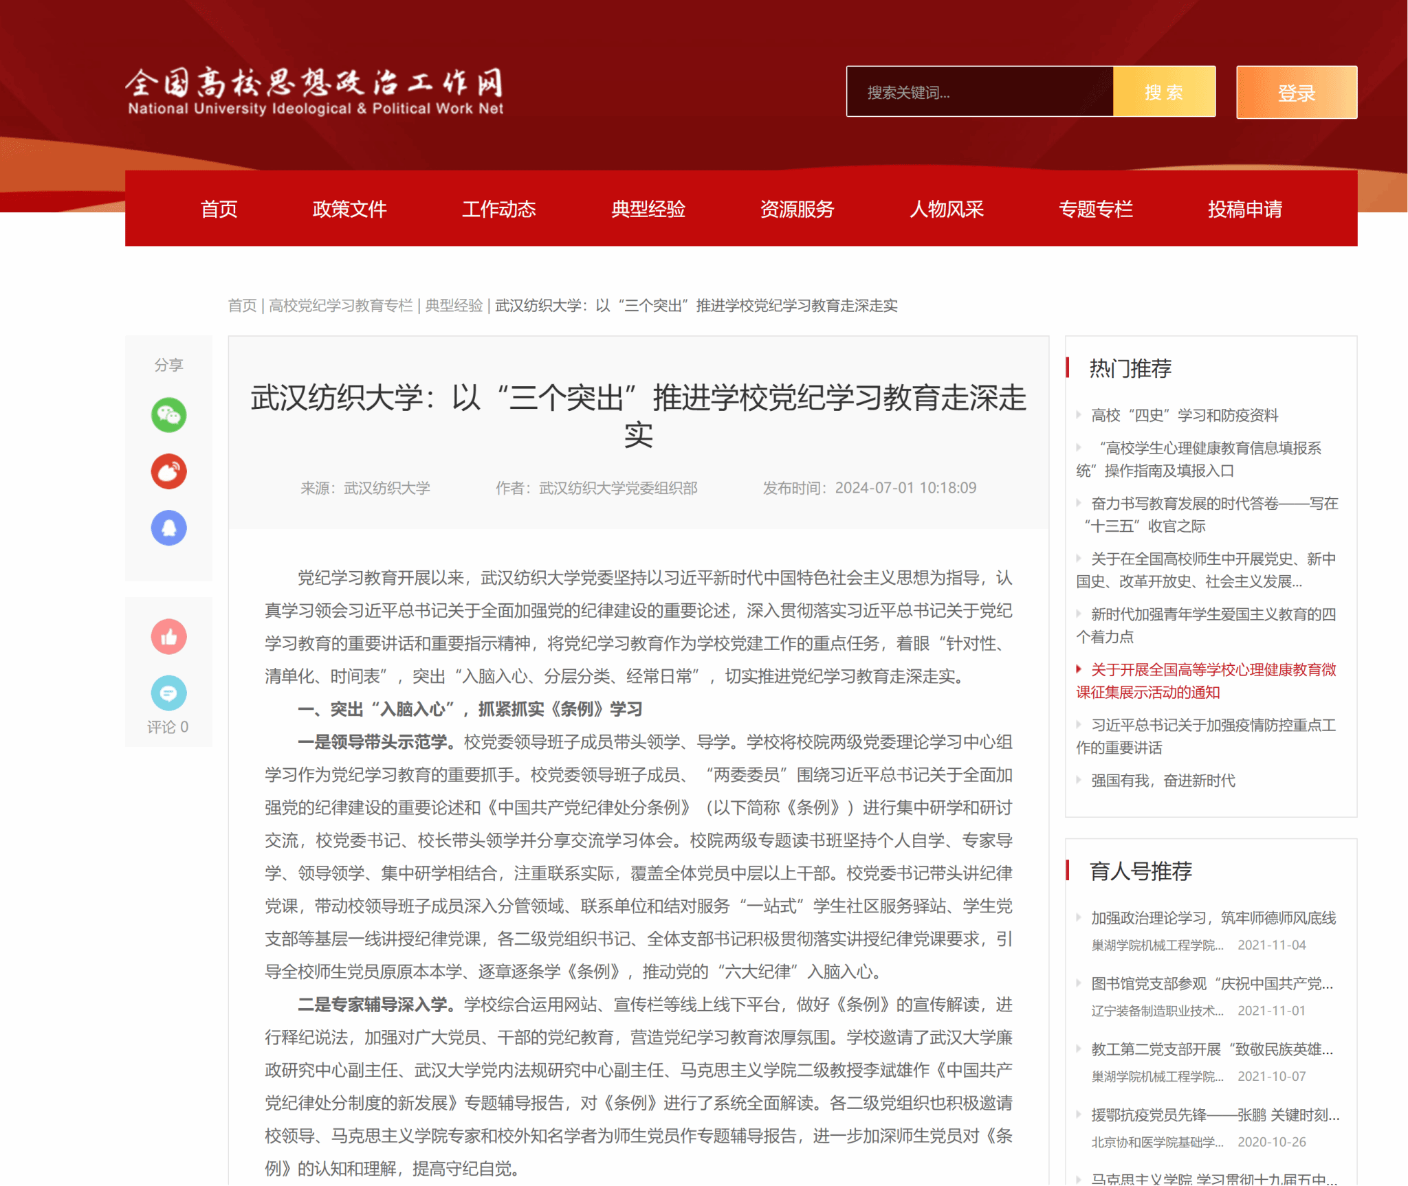Go to 典型经验 in the breadcrumb
Screen dimensions: 1408x1186
[x=454, y=306]
